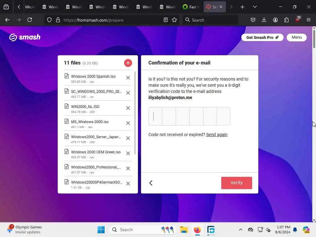Viewport: 316px width, 237px height.
Task: Open the Smash Menu
Action: pos(297,37)
